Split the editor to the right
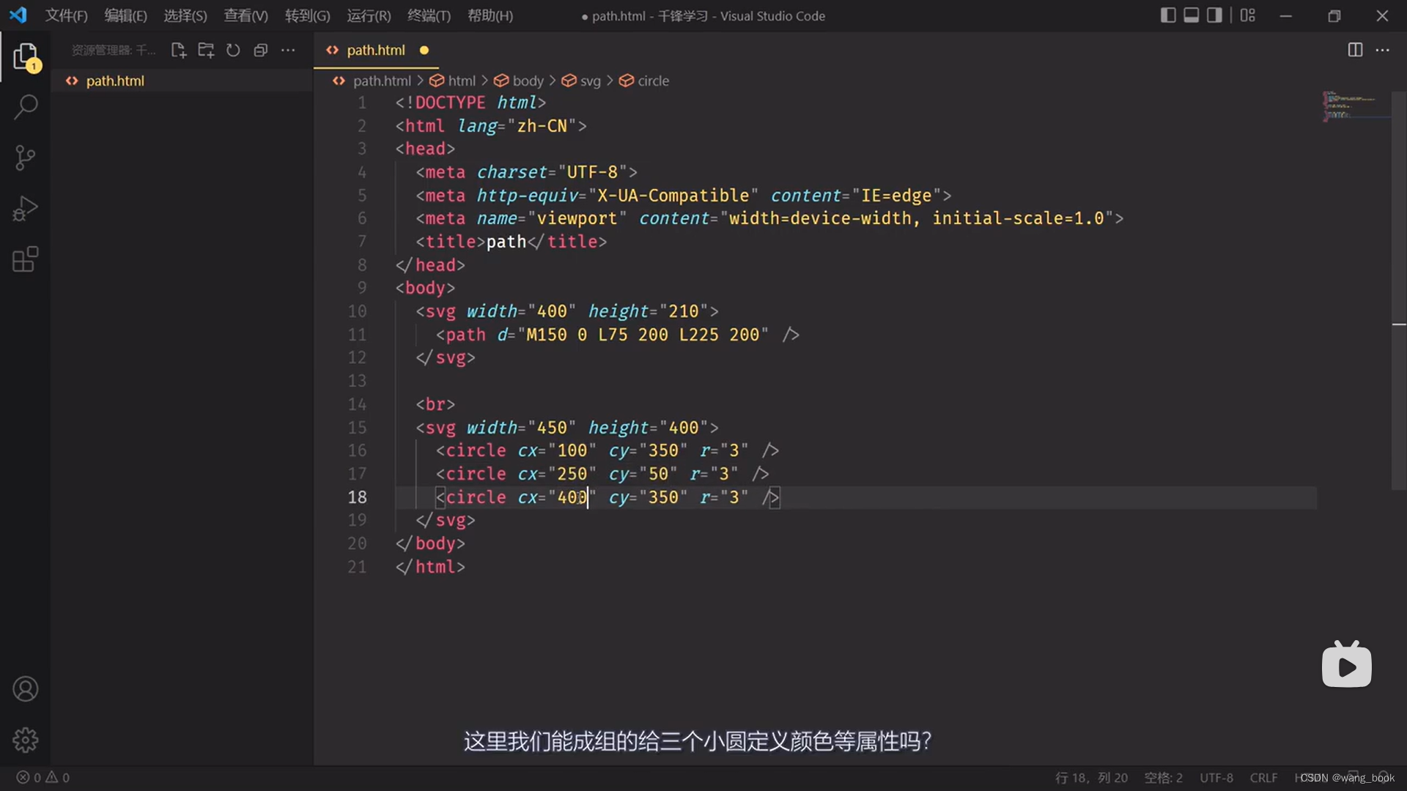This screenshot has height=791, width=1407. coord(1355,50)
